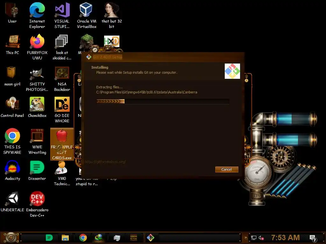
Task: Open the NSA Backdoor desktop shortcut
Action: [62, 79]
